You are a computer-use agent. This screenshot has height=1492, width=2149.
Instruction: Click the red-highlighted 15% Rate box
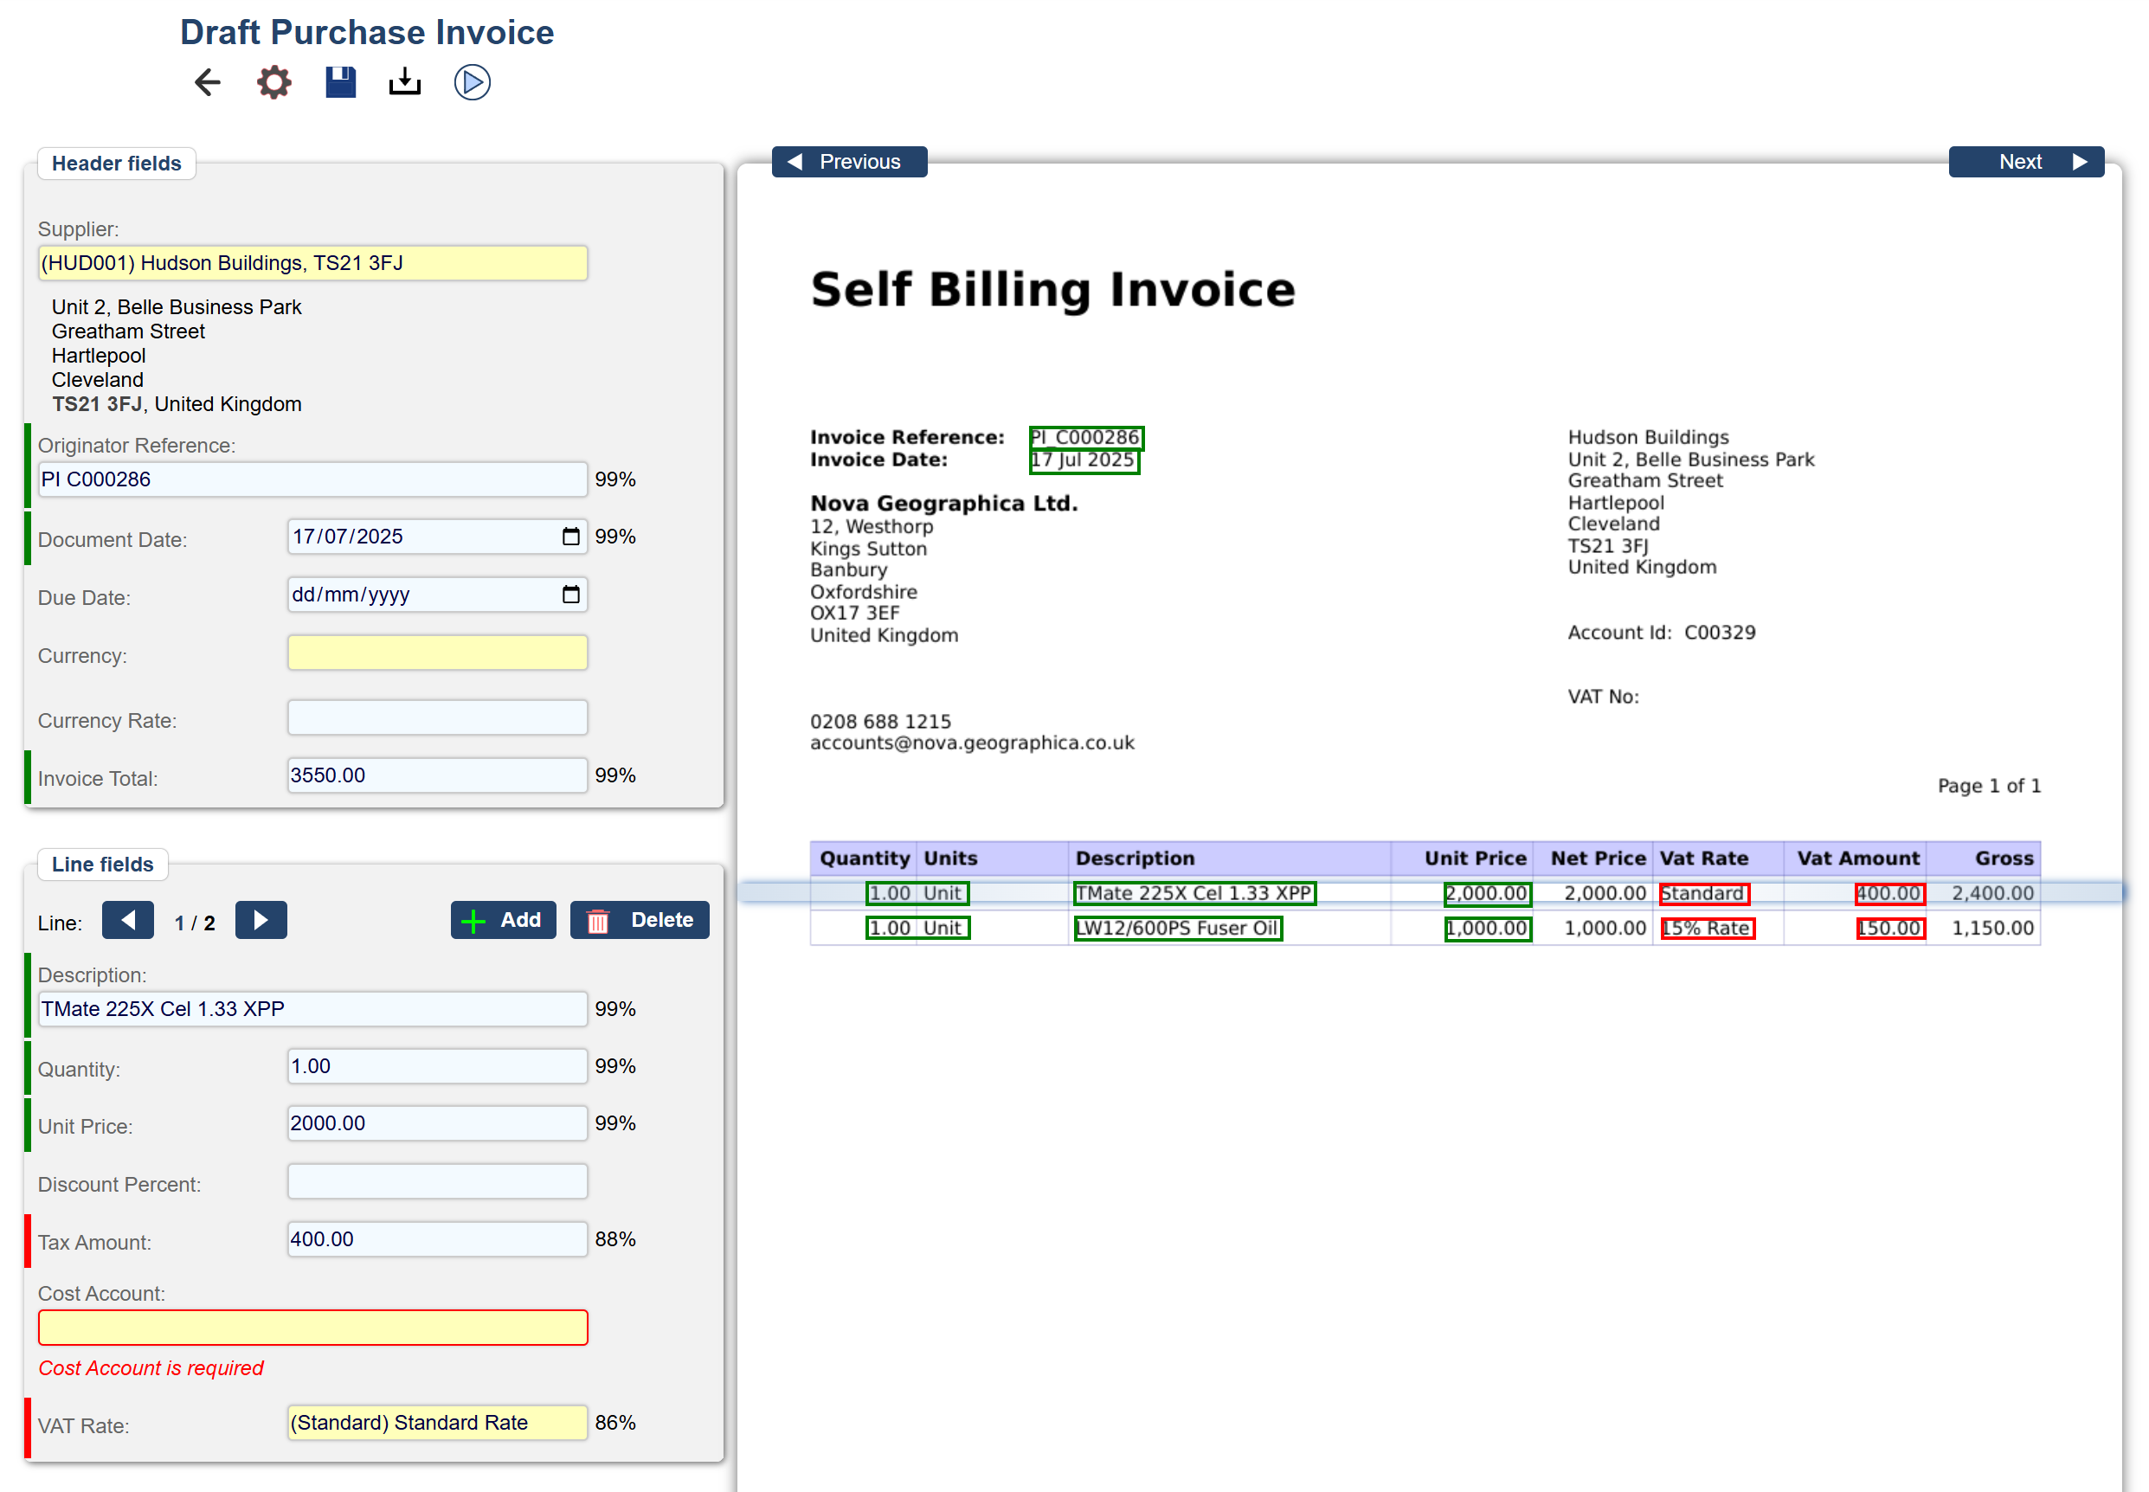[1707, 929]
